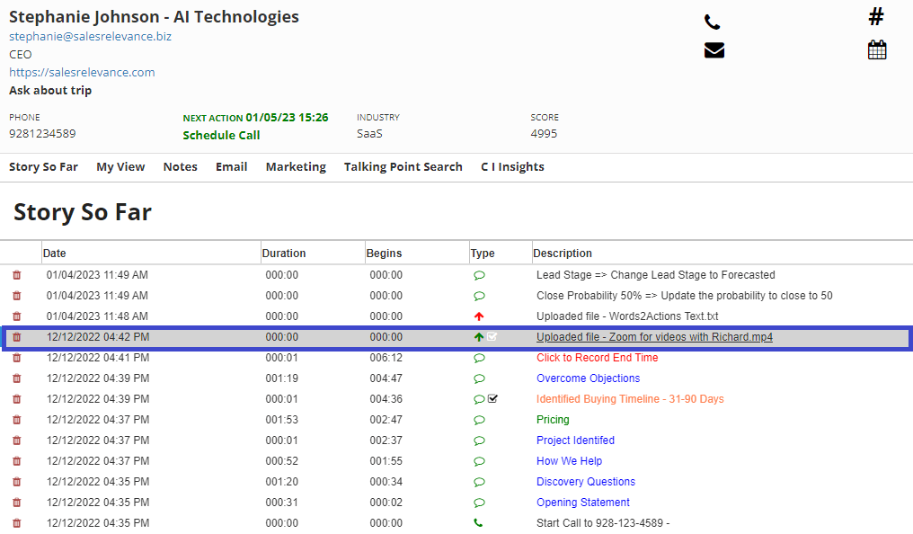
Task: Click the envelope email icon
Action: [714, 50]
